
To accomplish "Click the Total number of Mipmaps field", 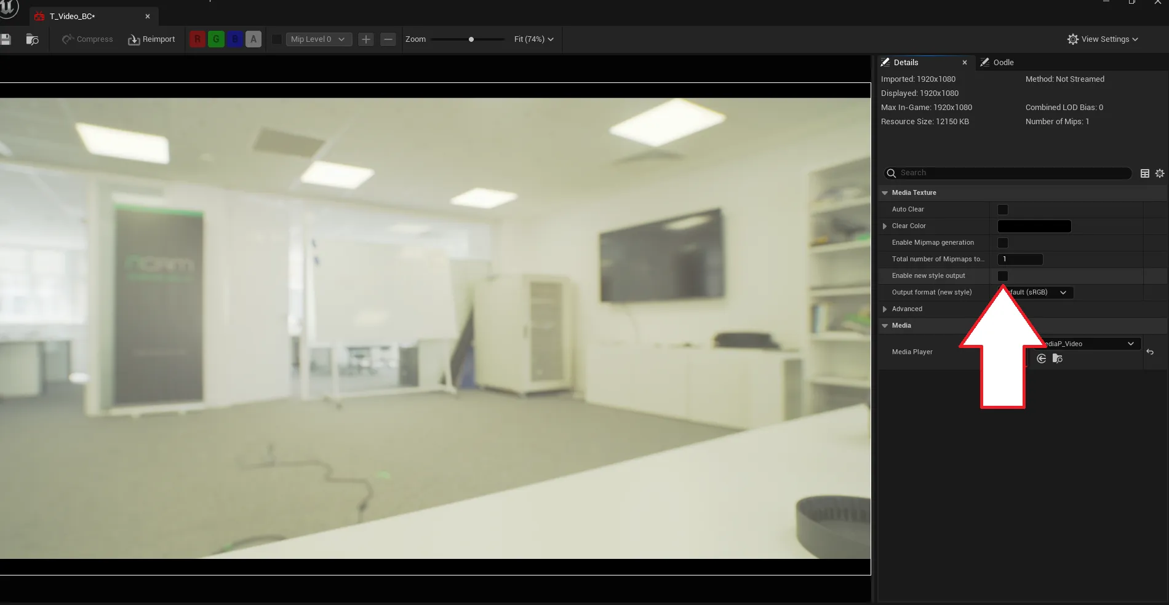I will click(1020, 259).
